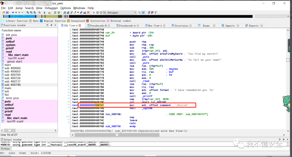Switch to the Imports tab
Viewport: 292px width, 157px height.
pos(230,26)
